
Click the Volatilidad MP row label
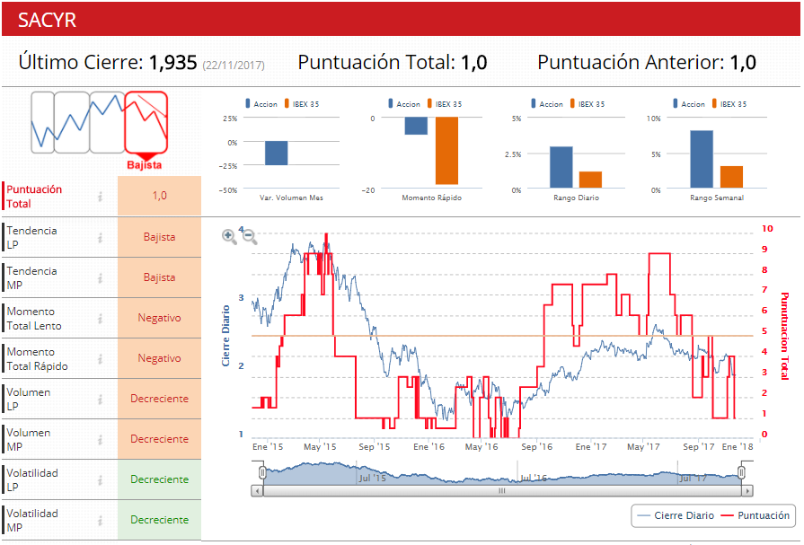tap(31, 521)
